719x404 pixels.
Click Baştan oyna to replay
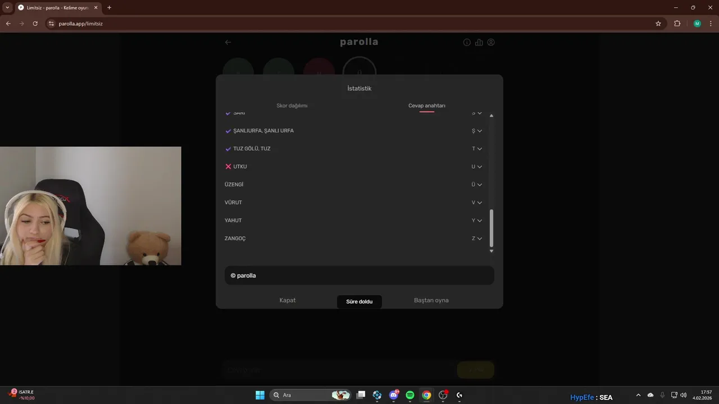coord(431,300)
